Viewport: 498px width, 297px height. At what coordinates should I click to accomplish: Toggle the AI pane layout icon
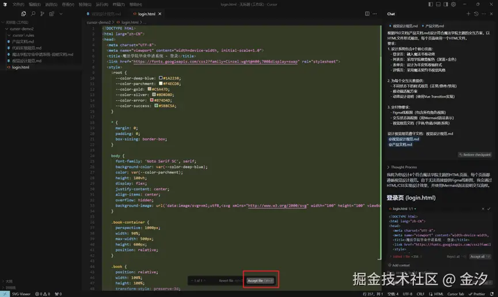[x=446, y=5]
